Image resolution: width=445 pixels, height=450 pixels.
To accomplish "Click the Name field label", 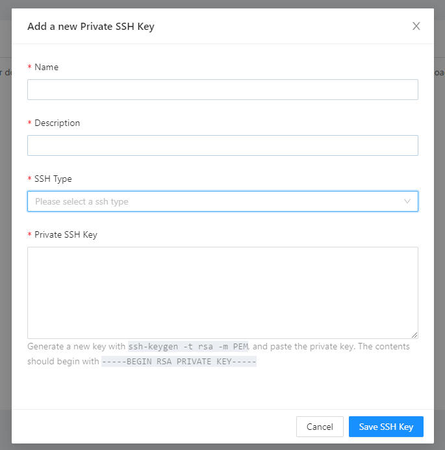I will click(x=46, y=67).
